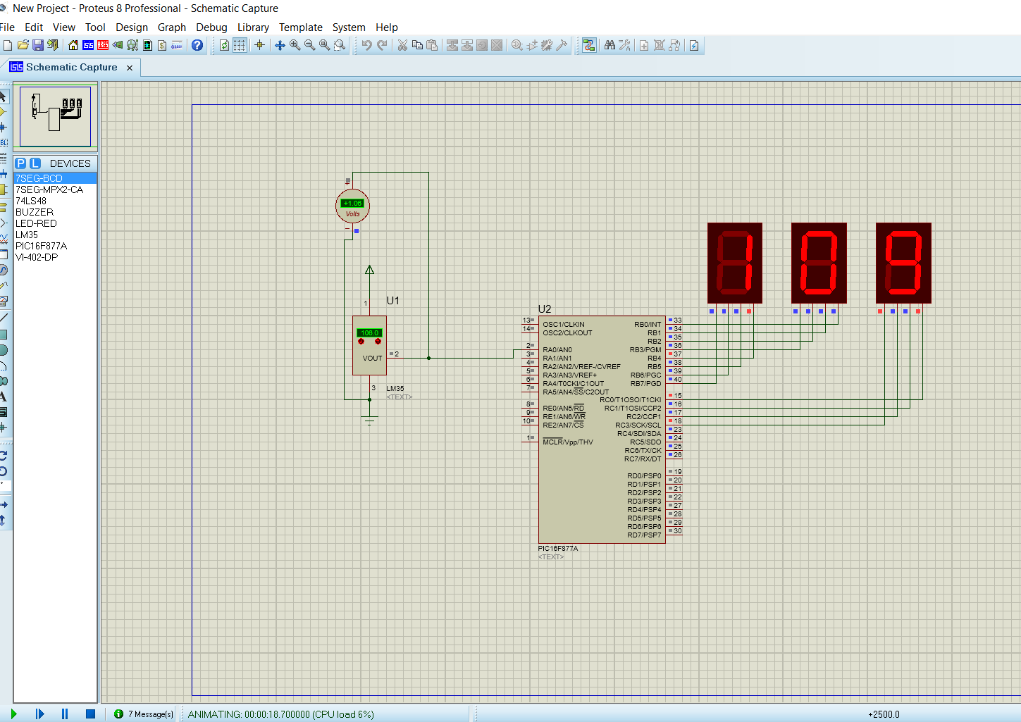The height and width of the screenshot is (722, 1021).
Task: Toggle the grid display icon
Action: 240,45
